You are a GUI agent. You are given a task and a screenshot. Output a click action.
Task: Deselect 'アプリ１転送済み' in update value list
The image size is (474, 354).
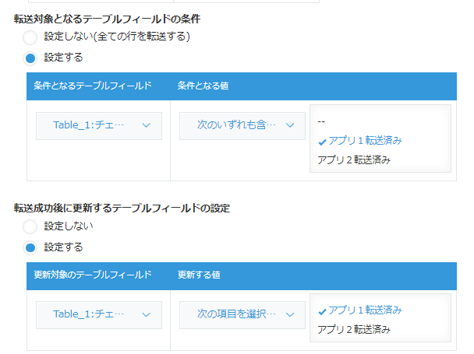(x=365, y=310)
